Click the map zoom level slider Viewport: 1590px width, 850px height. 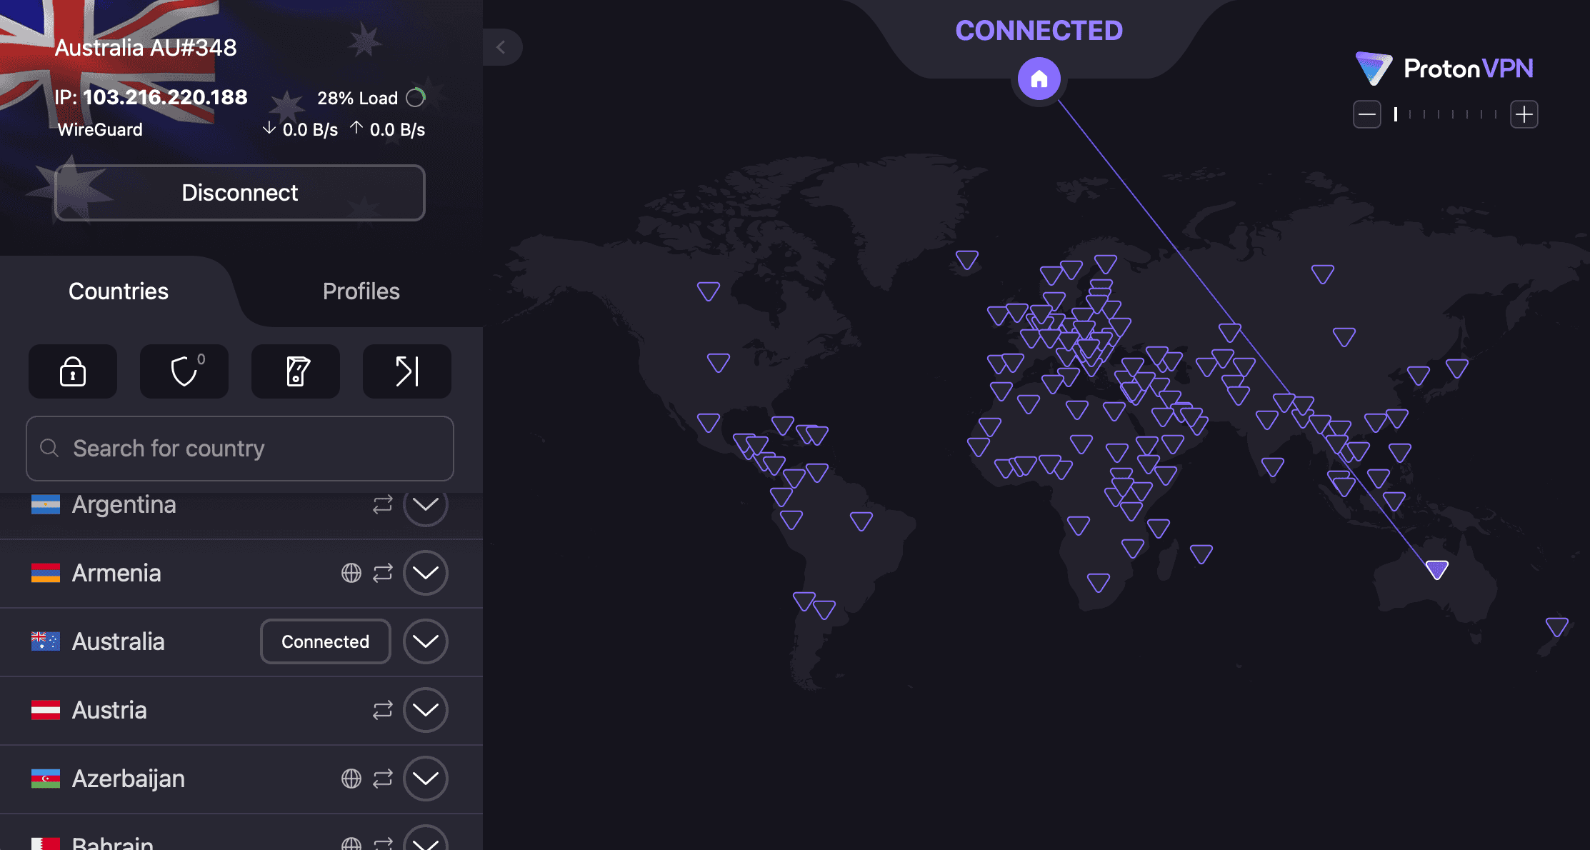[1445, 114]
